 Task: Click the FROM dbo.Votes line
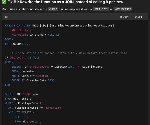23,71
